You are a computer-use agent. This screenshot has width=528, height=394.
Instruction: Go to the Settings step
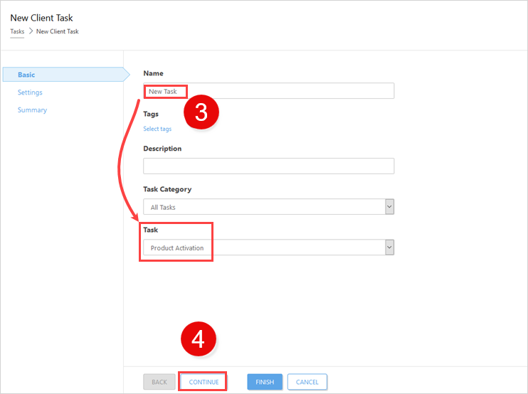[30, 92]
